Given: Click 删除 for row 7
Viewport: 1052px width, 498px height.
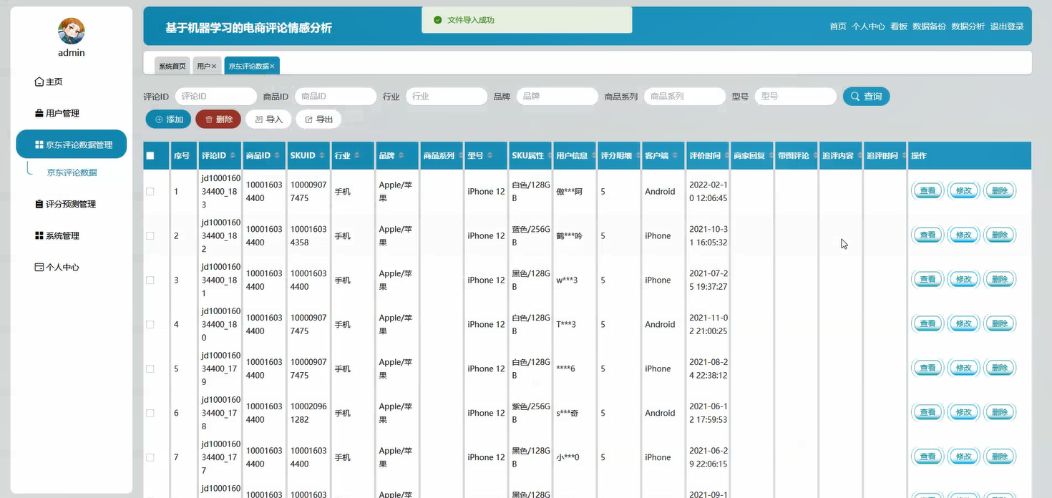Looking at the screenshot, I should tap(1000, 457).
